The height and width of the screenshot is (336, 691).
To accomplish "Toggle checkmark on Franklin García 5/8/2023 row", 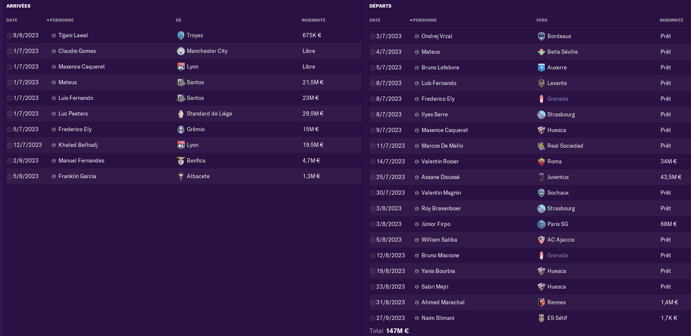I will pos(9,176).
